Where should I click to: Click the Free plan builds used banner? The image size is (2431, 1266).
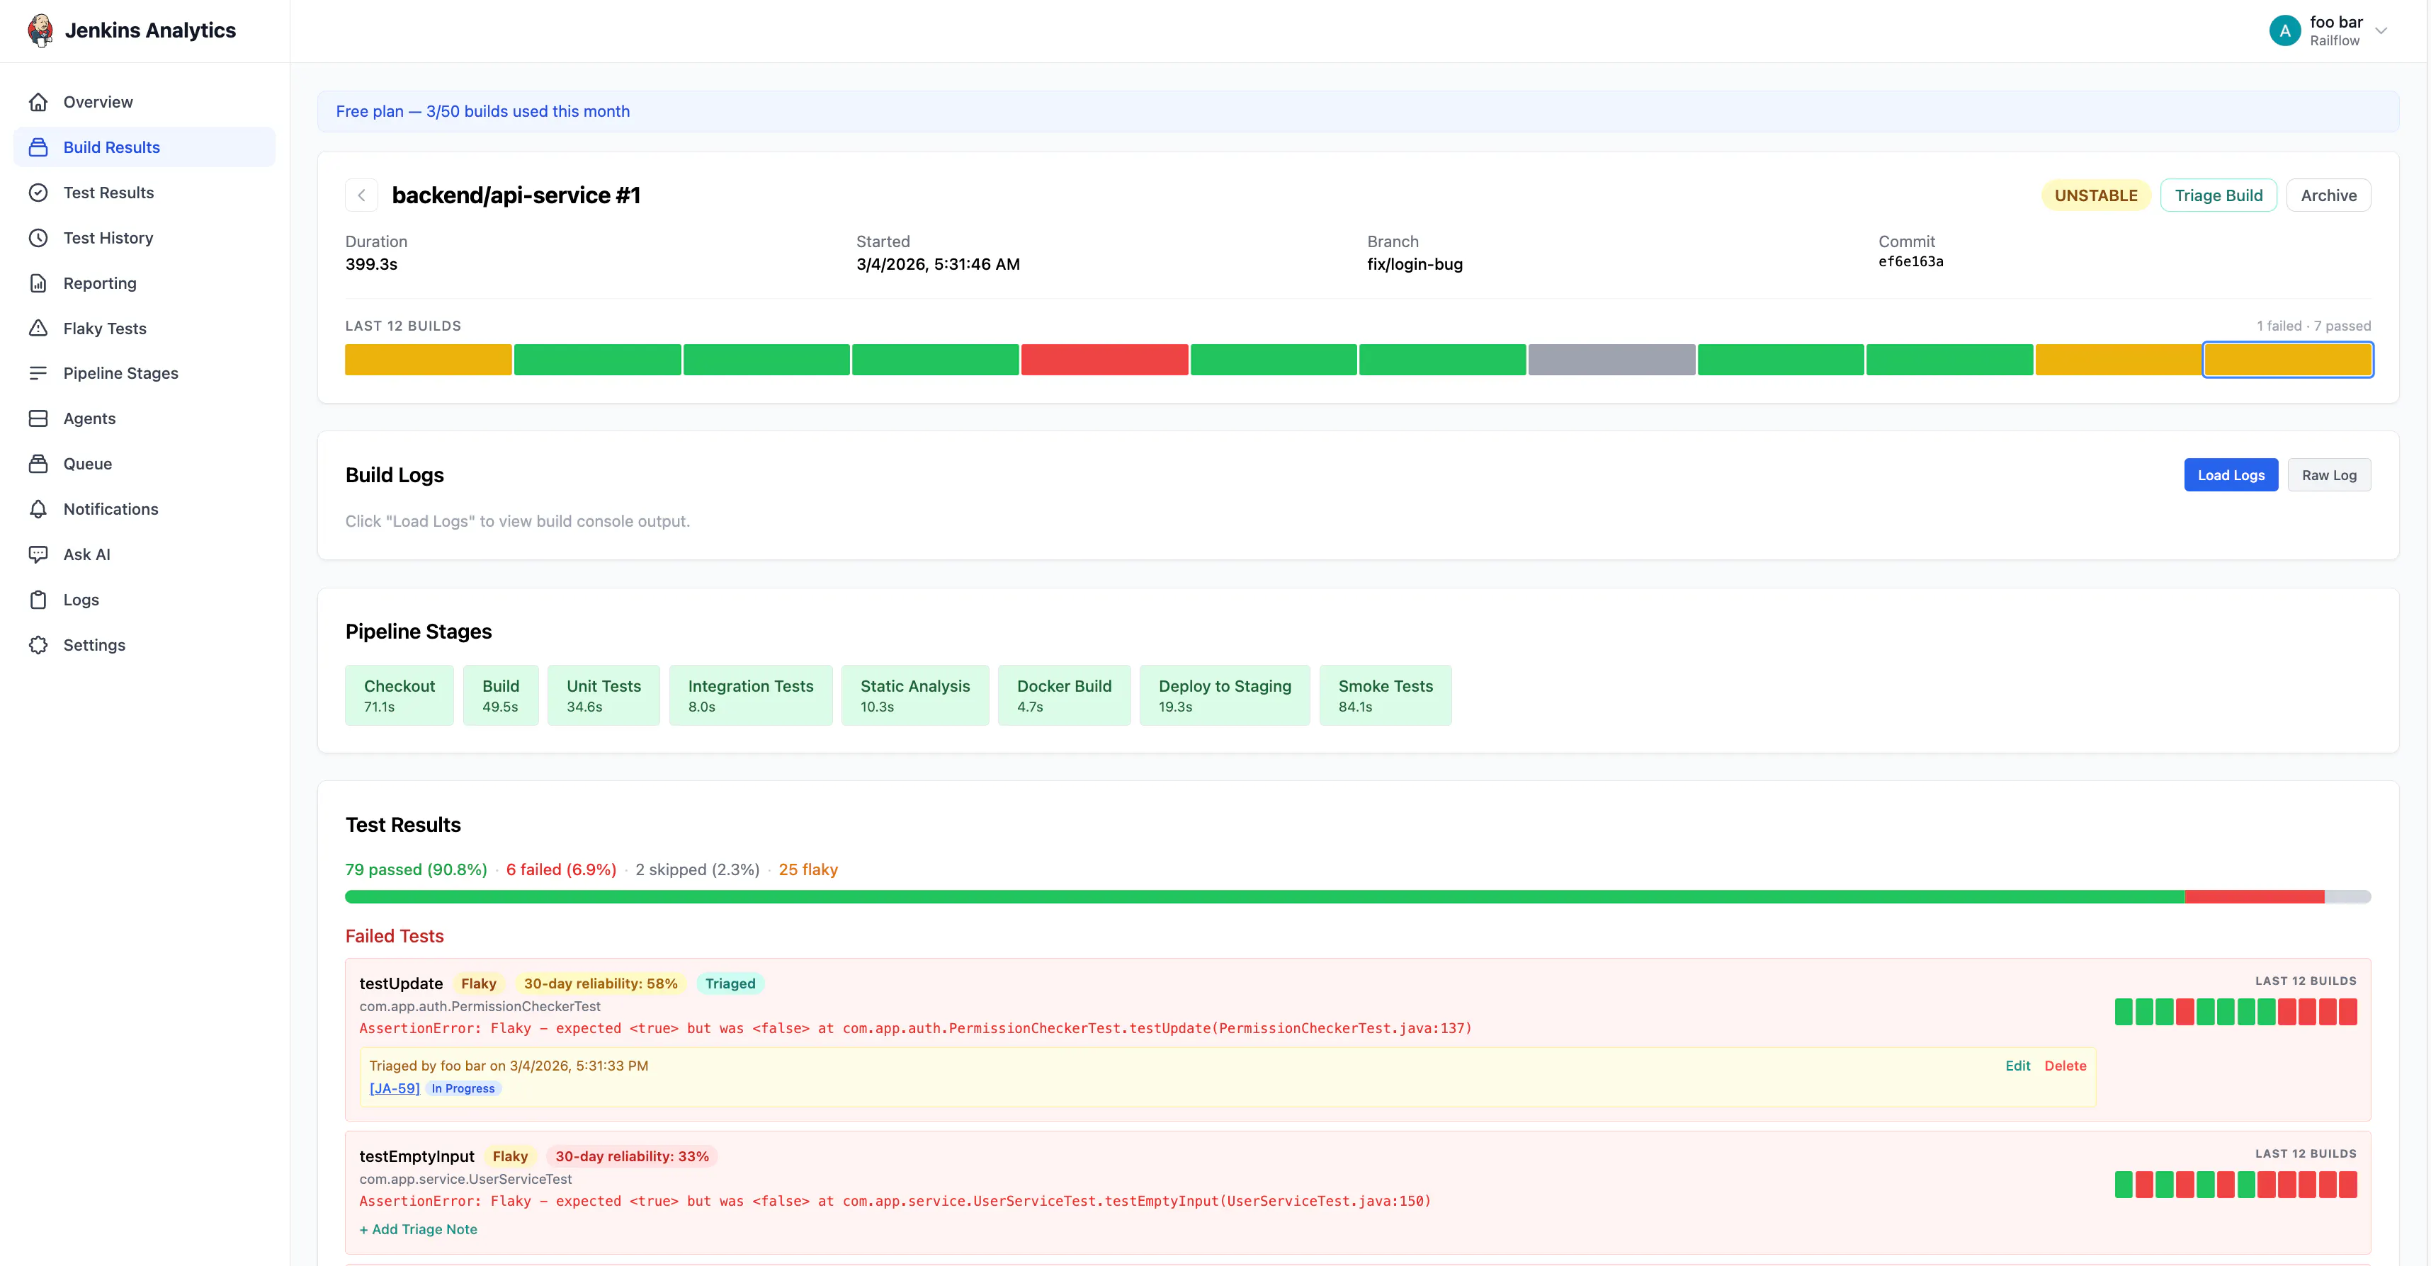pyautogui.click(x=1357, y=111)
